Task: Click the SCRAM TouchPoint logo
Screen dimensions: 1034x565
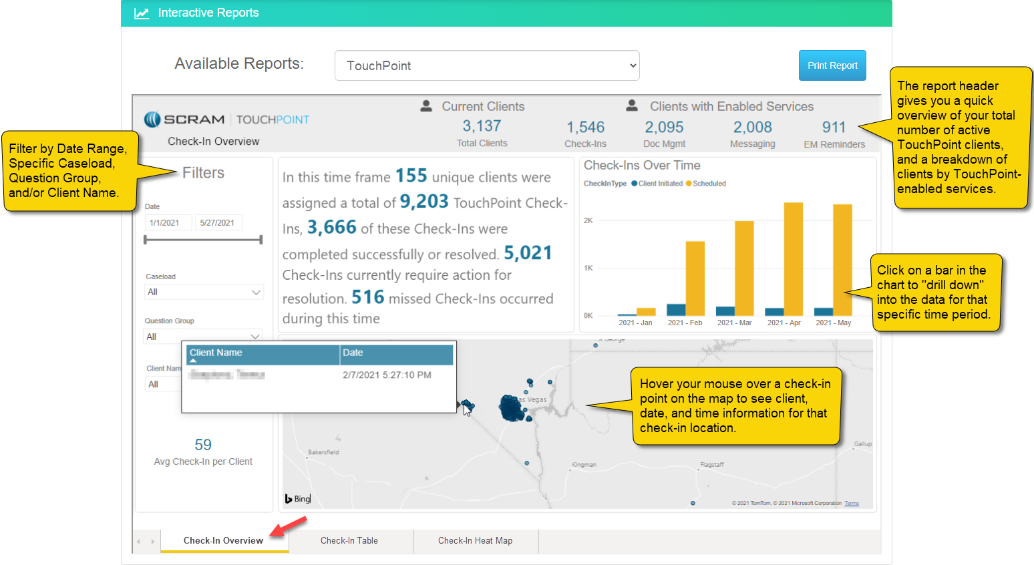Action: pos(227,120)
